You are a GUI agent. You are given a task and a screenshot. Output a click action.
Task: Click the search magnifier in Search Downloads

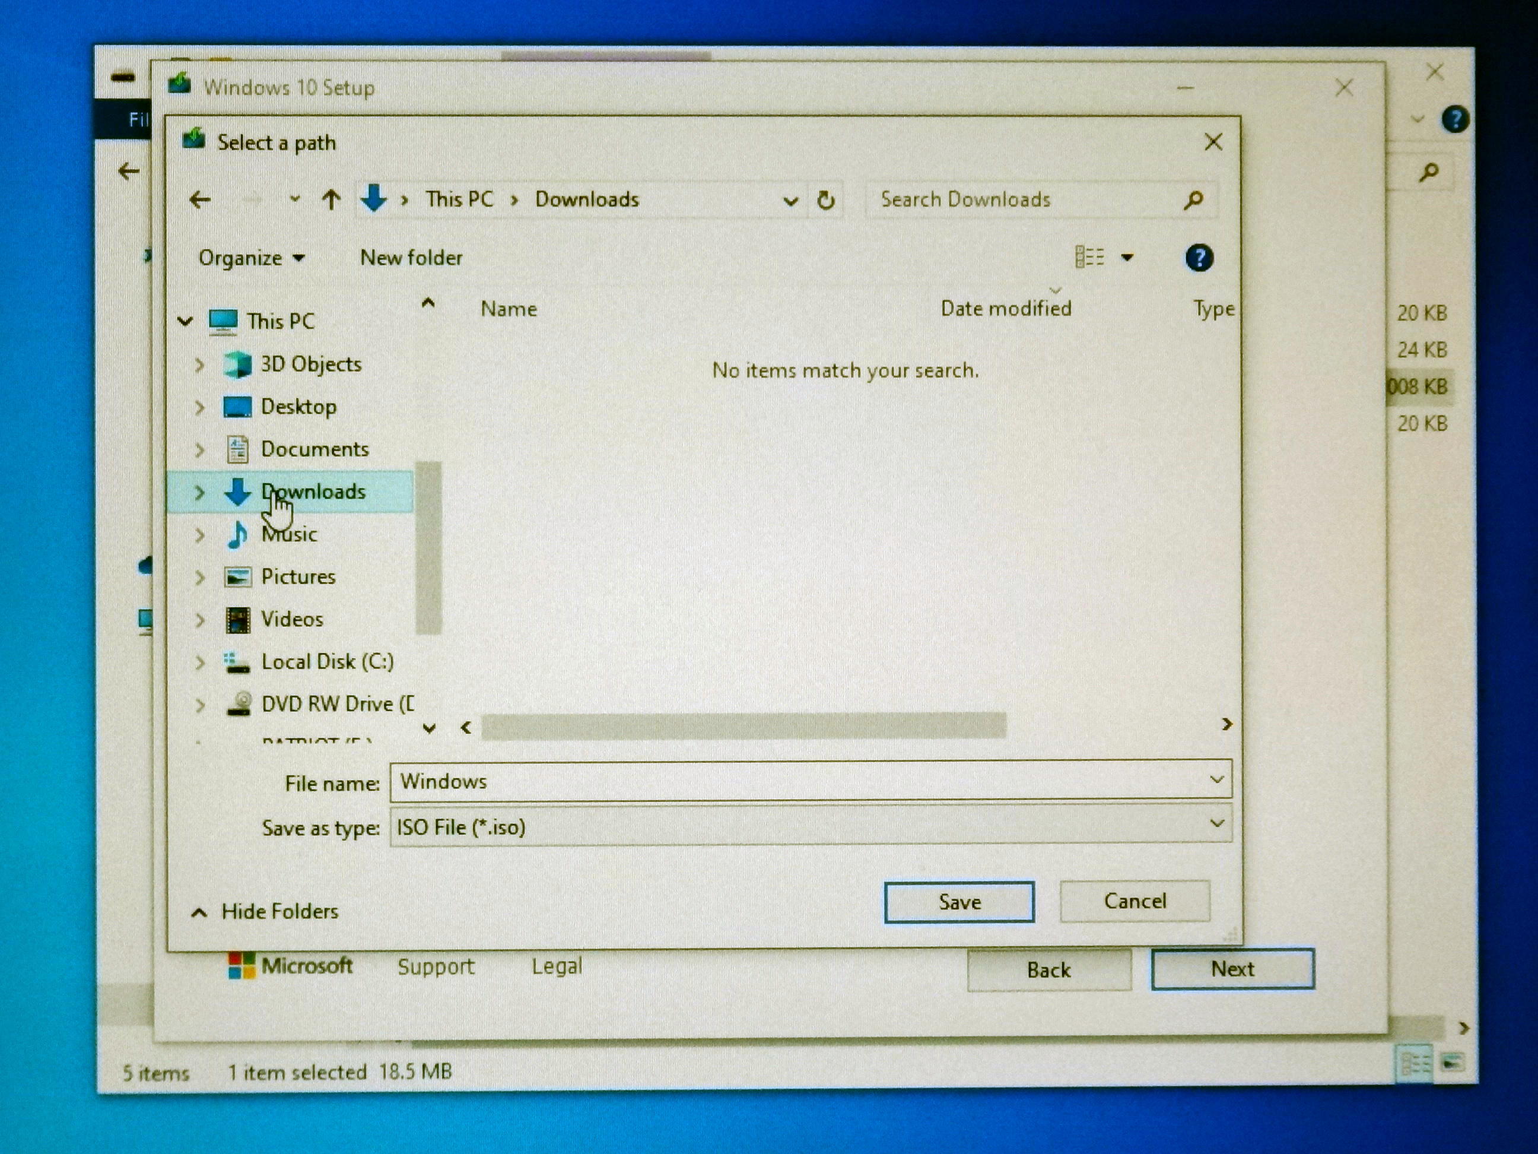point(1193,200)
